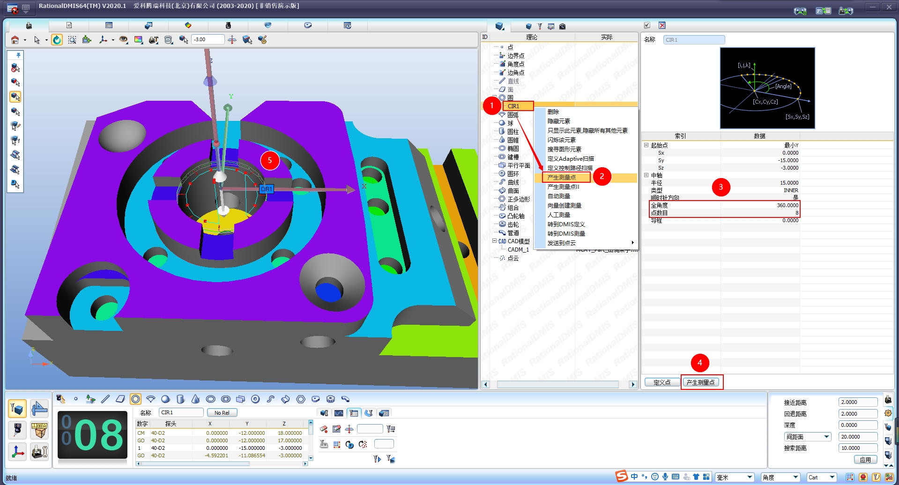
Task: Click the green checkmark confirm icon
Action: click(647, 25)
